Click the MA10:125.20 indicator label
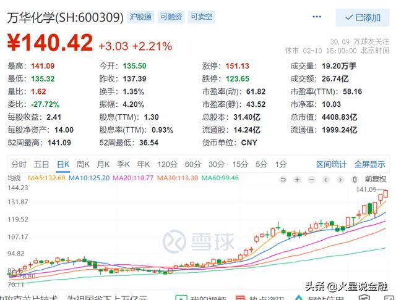The image size is (396, 300). coord(89,178)
